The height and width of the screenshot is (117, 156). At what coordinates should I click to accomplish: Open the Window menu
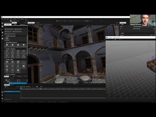(22, 19)
